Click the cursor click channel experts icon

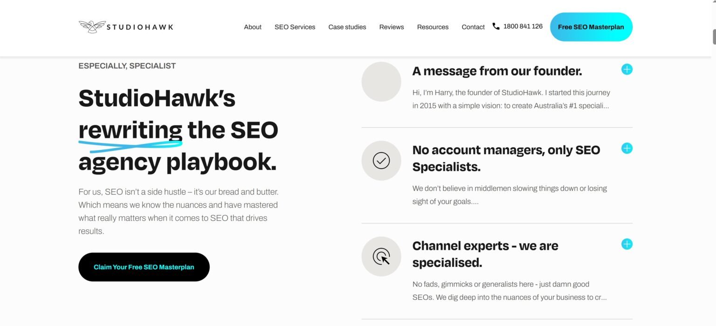coord(381,257)
